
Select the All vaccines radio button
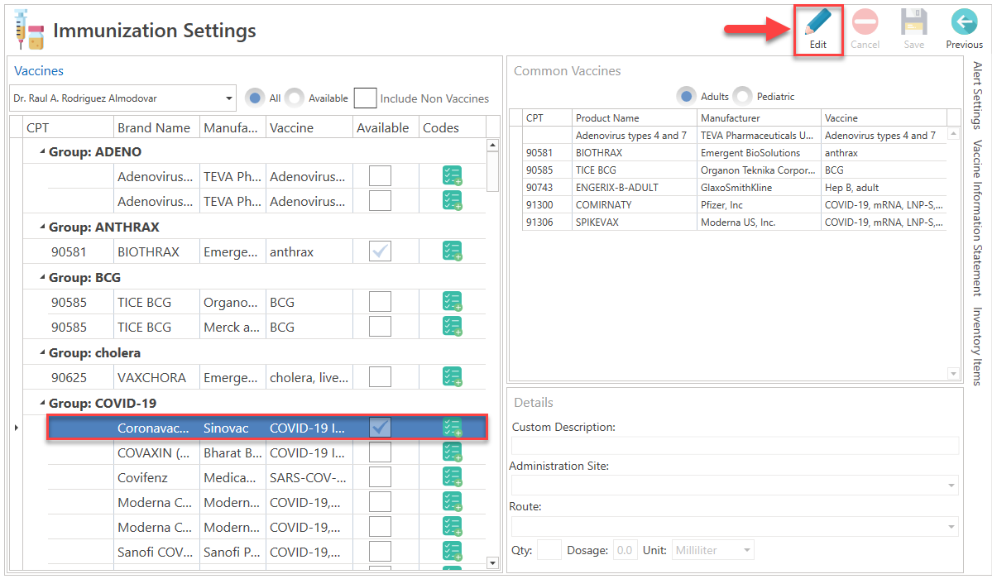(255, 98)
